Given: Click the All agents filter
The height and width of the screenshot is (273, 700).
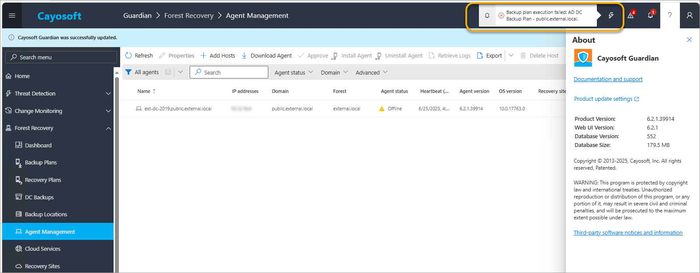Looking at the screenshot, I should click(142, 72).
